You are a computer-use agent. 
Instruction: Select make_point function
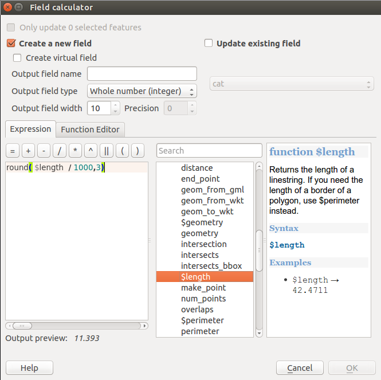(203, 288)
